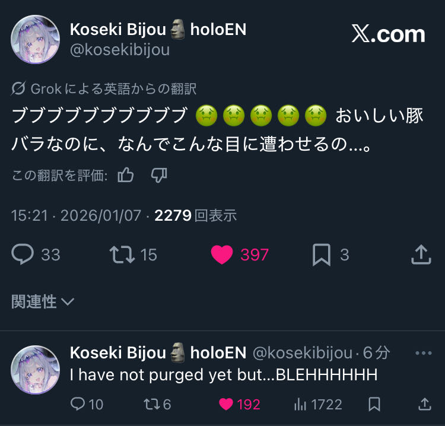This screenshot has width=445, height=426.
Task: Open the @kosekibijou handle under main name
Action: [120, 50]
